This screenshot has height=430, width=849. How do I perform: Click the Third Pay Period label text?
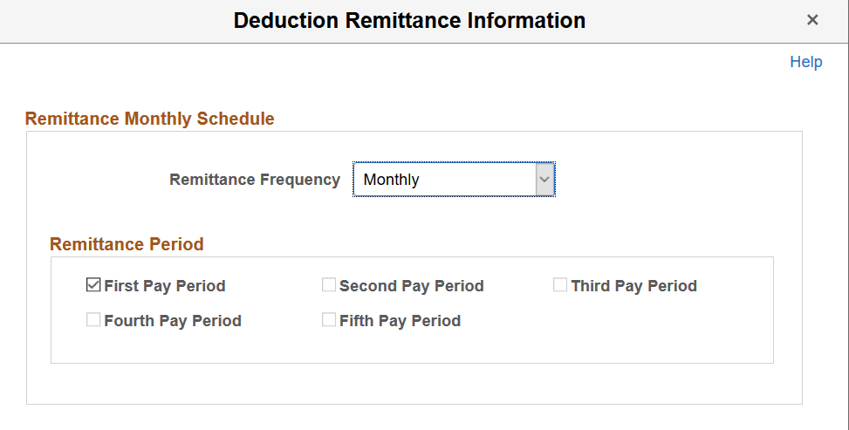[633, 286]
